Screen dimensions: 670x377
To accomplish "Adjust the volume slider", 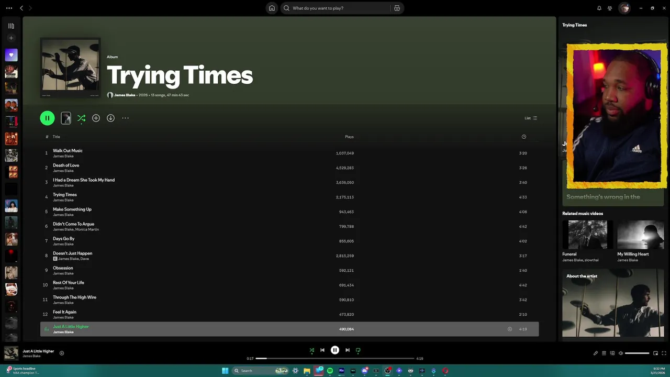I will click(x=637, y=353).
